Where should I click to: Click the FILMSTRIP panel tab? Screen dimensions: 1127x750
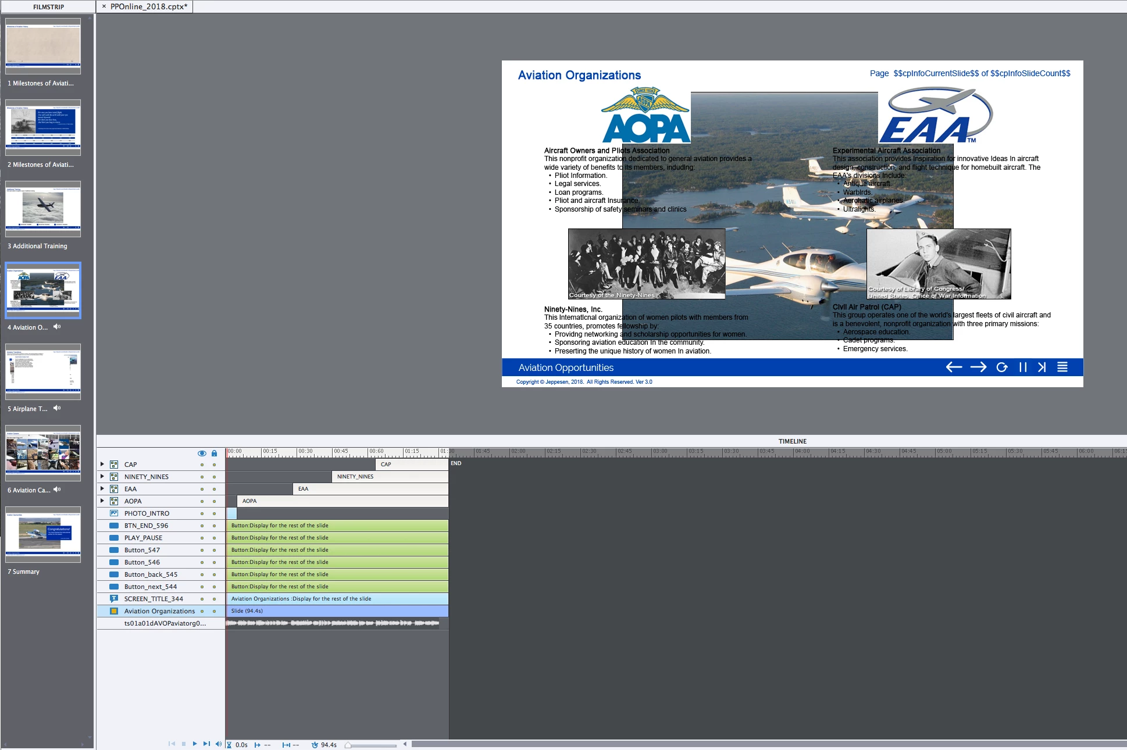[x=48, y=6]
